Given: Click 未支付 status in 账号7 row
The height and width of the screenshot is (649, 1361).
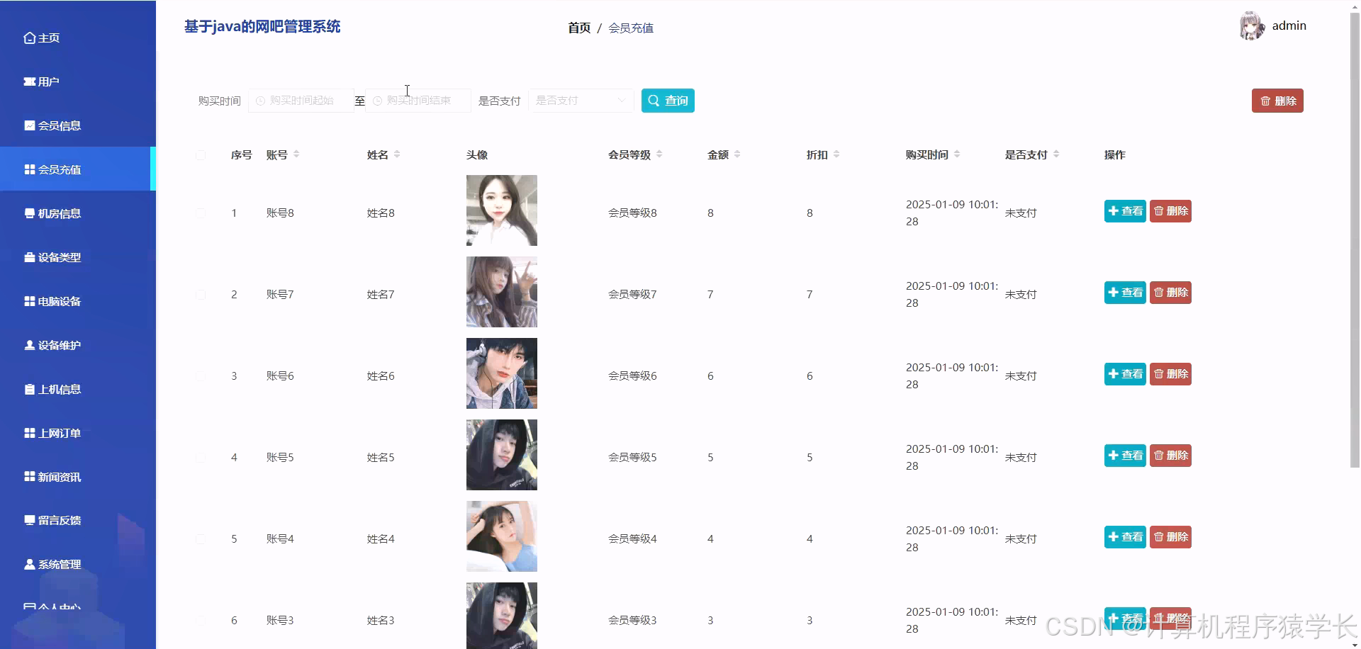Looking at the screenshot, I should [x=1021, y=295].
